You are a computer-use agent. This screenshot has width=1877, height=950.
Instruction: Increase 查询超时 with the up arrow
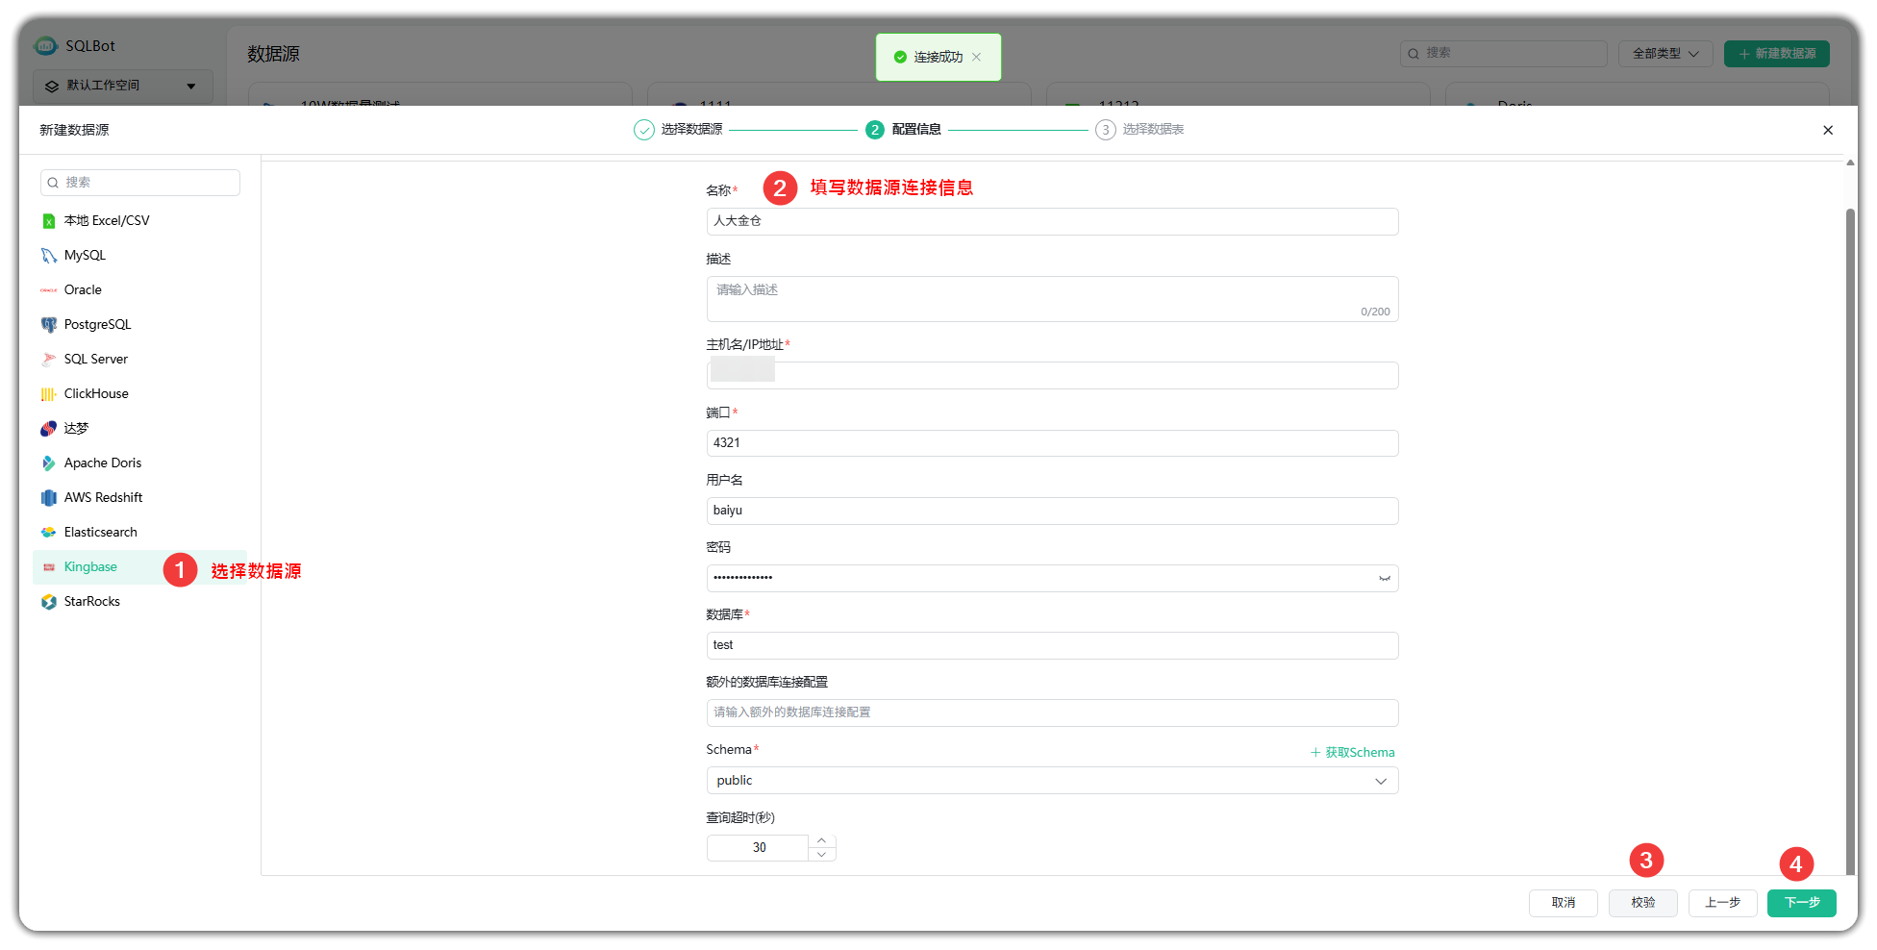pyautogui.click(x=822, y=840)
